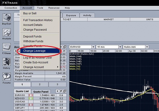Click the Apr 30 marker on chart time axis
The width and height of the screenshot is (159, 111).
pyautogui.click(x=132, y=51)
